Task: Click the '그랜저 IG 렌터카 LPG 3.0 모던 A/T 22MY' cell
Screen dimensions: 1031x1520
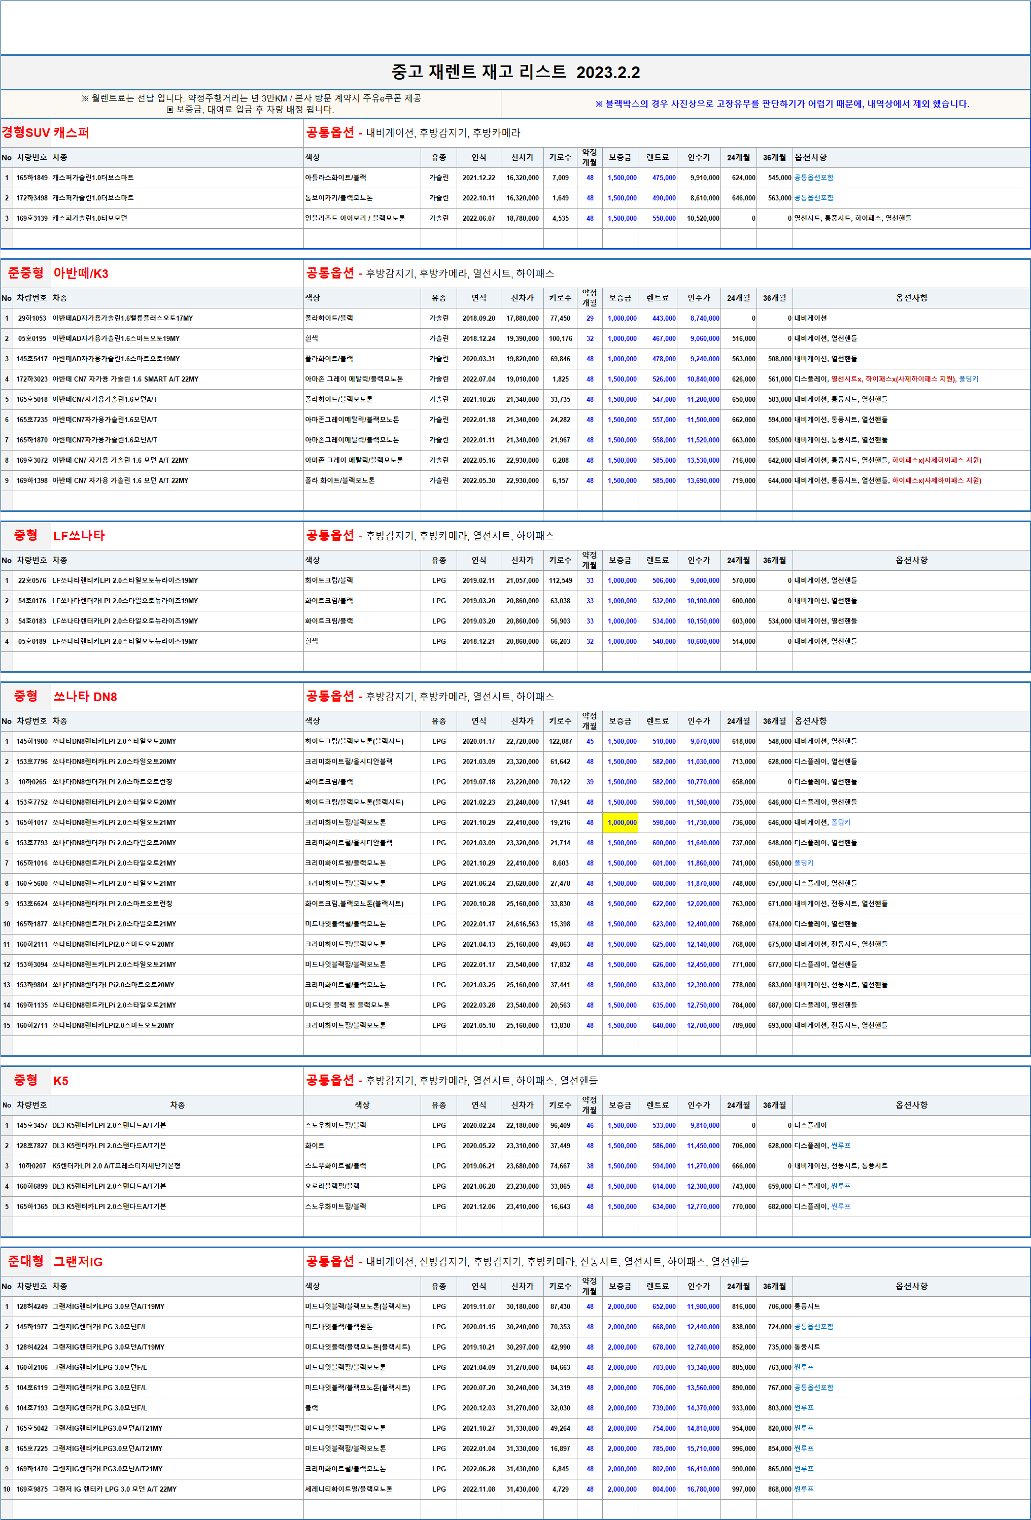Action: tap(177, 1489)
